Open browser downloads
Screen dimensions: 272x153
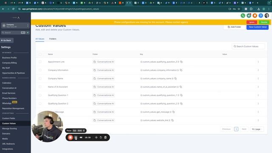click(x=258, y=9)
